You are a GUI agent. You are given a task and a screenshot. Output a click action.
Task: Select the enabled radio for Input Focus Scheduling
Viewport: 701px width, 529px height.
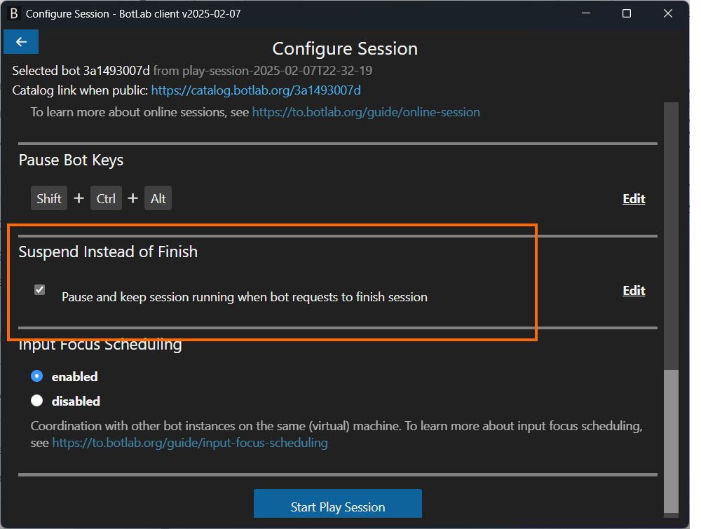point(37,376)
